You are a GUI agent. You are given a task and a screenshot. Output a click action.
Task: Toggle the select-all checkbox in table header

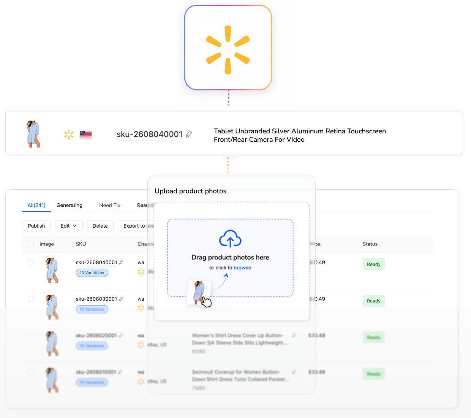click(31, 244)
